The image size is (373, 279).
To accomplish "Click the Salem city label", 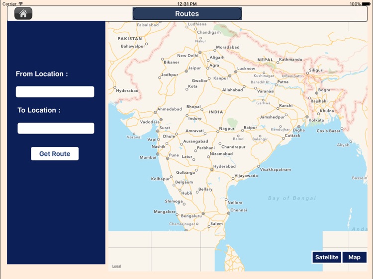I will (216, 224).
